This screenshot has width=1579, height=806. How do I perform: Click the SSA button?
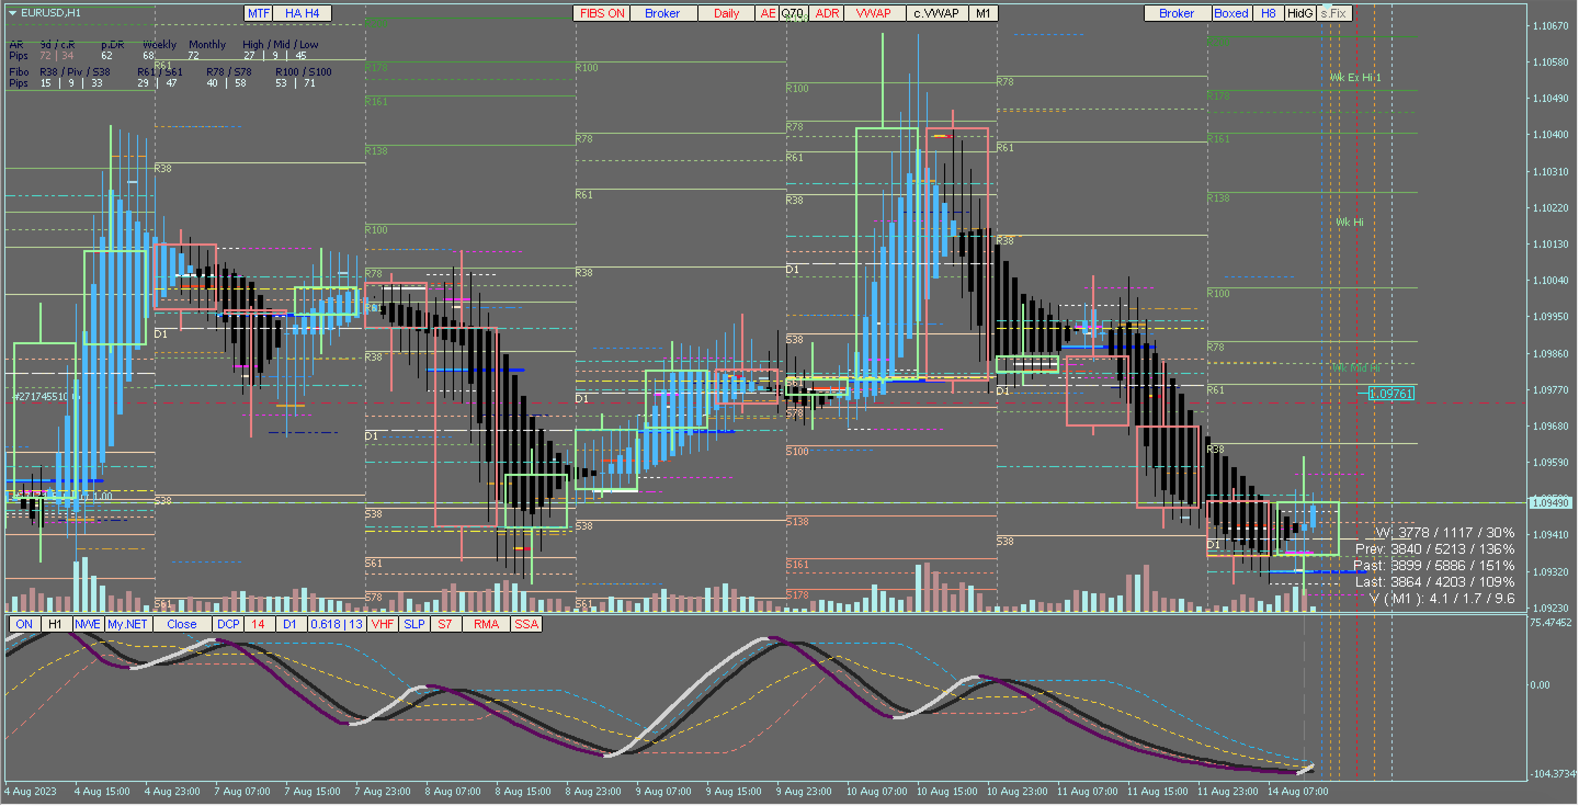click(526, 625)
